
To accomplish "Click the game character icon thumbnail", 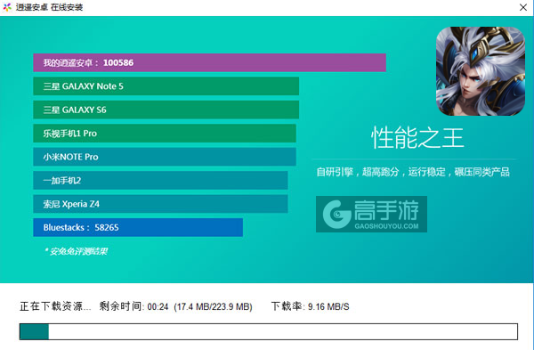I will click(x=481, y=71).
